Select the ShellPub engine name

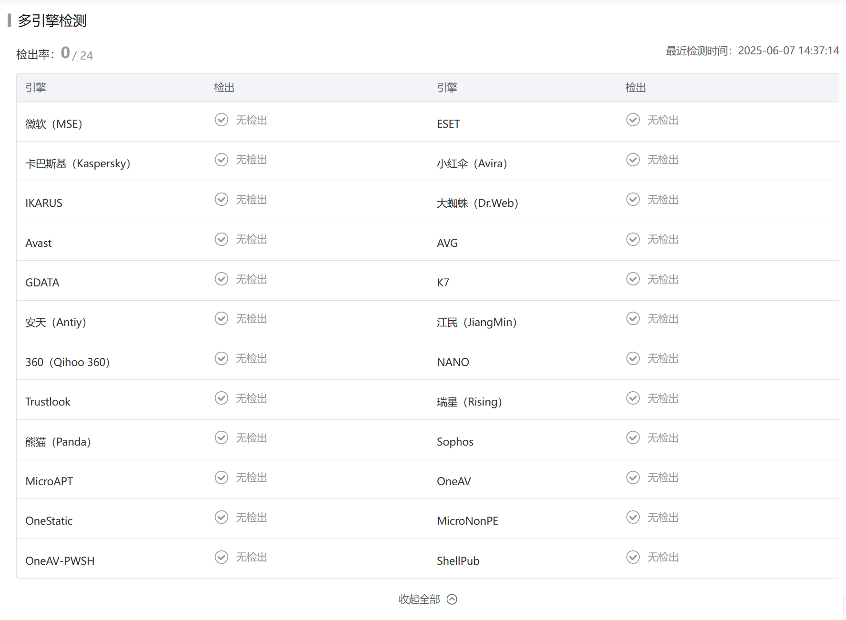(458, 561)
